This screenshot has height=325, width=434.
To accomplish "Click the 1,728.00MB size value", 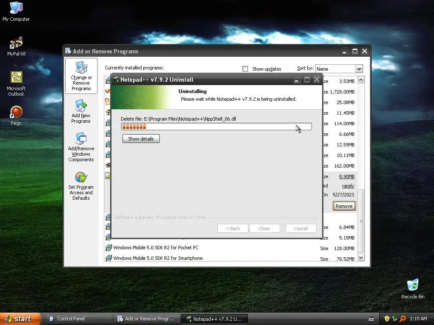I will coord(342,92).
